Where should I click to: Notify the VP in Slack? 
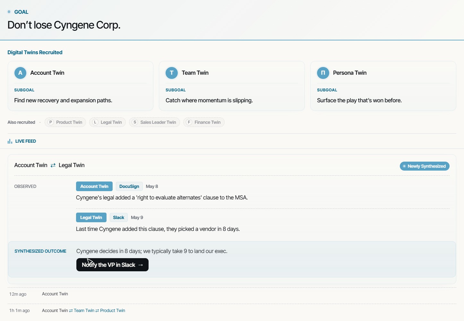point(112,265)
